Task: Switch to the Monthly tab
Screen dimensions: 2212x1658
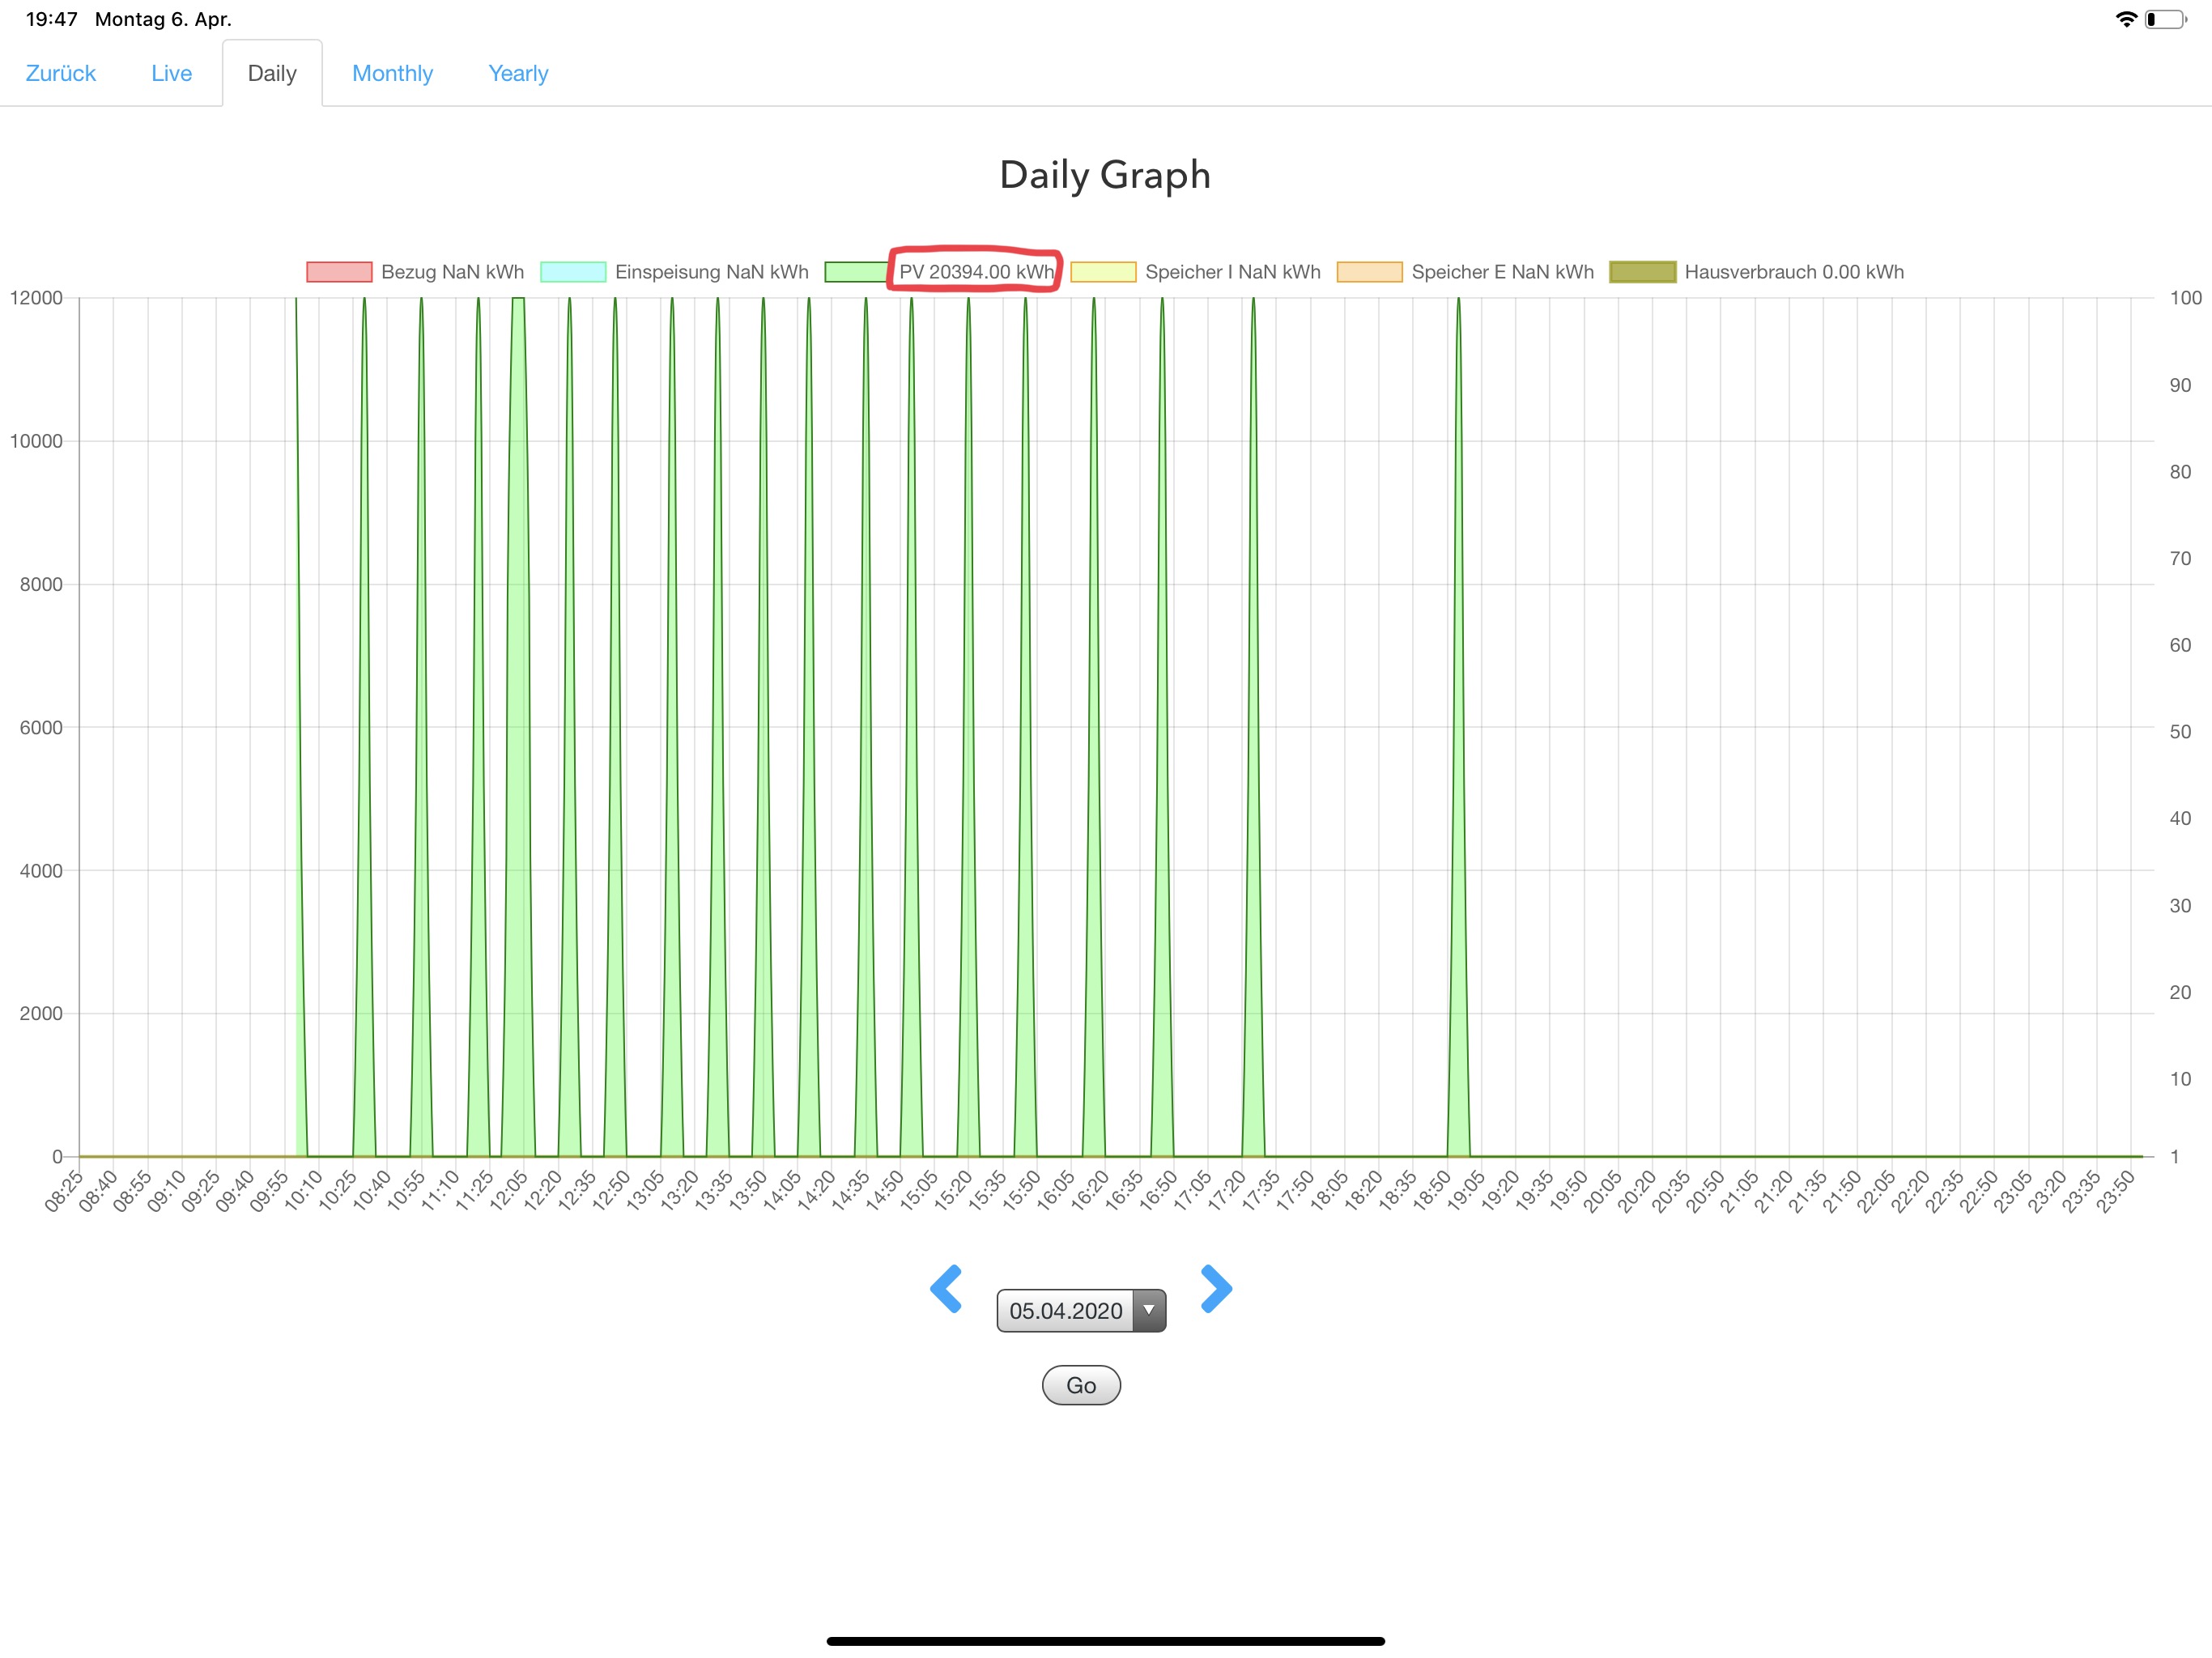Action: pyautogui.click(x=392, y=73)
